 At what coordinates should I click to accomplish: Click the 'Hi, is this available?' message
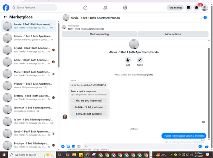(88, 85)
